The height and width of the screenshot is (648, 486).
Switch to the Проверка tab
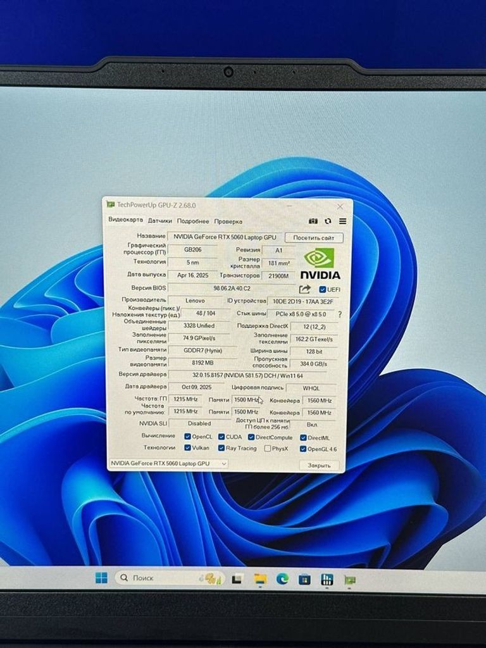228,221
